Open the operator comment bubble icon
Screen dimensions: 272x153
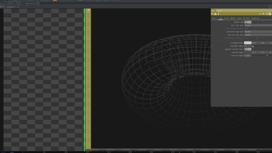263,14
